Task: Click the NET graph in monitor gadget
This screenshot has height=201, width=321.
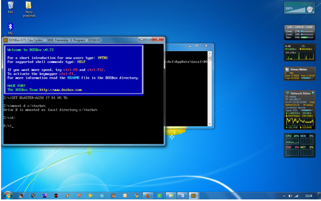Action: coord(307,152)
